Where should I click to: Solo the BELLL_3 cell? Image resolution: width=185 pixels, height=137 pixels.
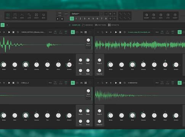click(x=4, y=83)
